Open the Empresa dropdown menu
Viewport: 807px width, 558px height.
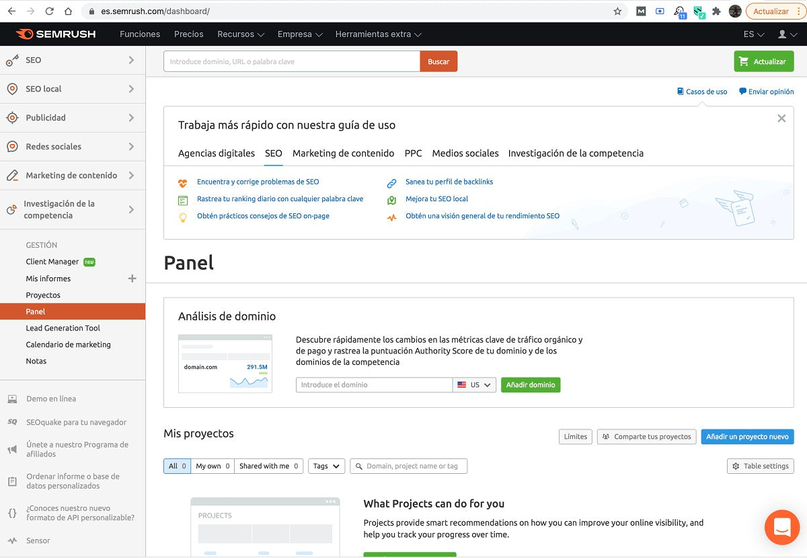[300, 34]
